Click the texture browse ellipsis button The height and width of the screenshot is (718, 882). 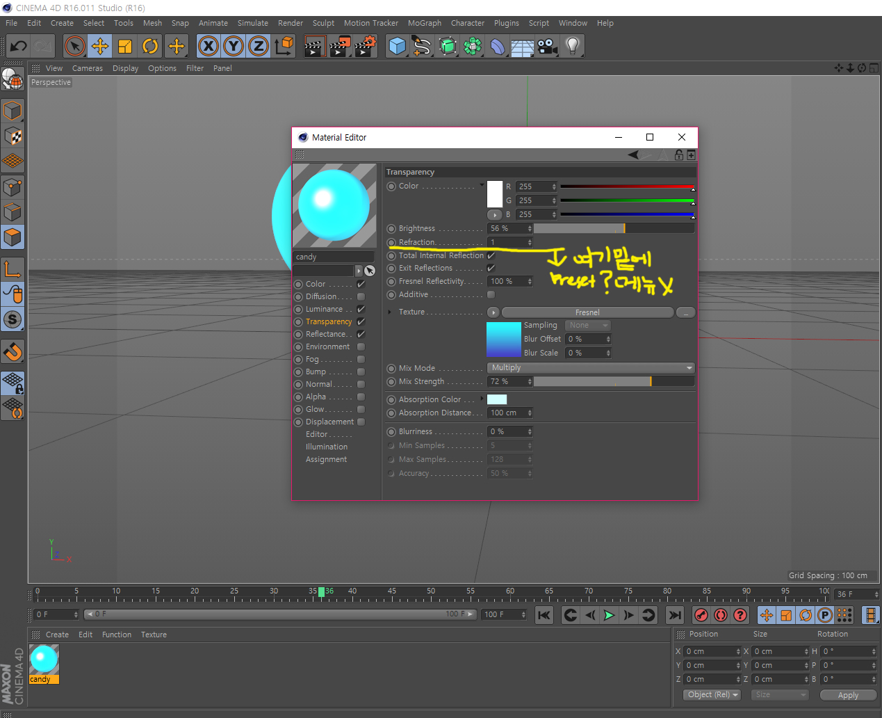click(x=685, y=312)
